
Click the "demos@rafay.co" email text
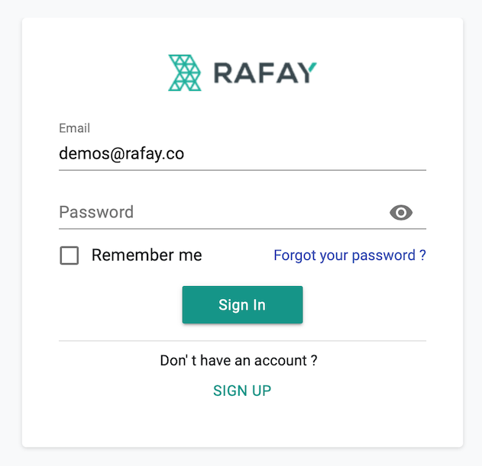point(121,153)
